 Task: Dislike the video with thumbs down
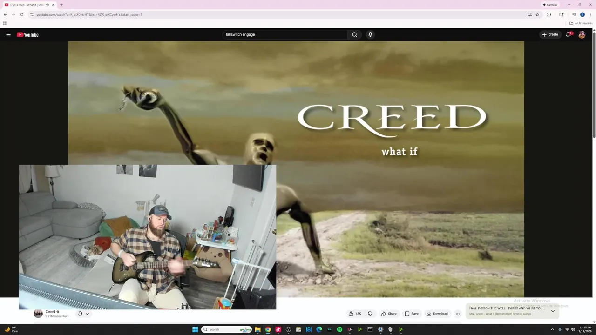[370, 314]
